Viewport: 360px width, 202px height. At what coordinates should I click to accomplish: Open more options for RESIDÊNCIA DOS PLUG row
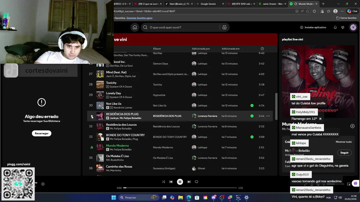pyautogui.click(x=268, y=116)
